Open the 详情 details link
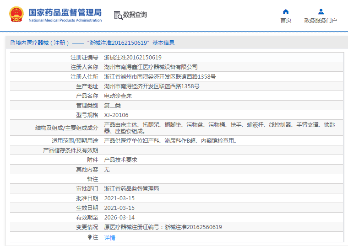The image size is (348, 246). tap(109, 238)
